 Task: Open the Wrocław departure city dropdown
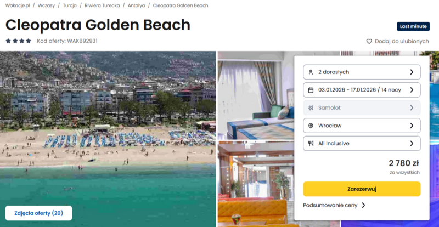362,126
